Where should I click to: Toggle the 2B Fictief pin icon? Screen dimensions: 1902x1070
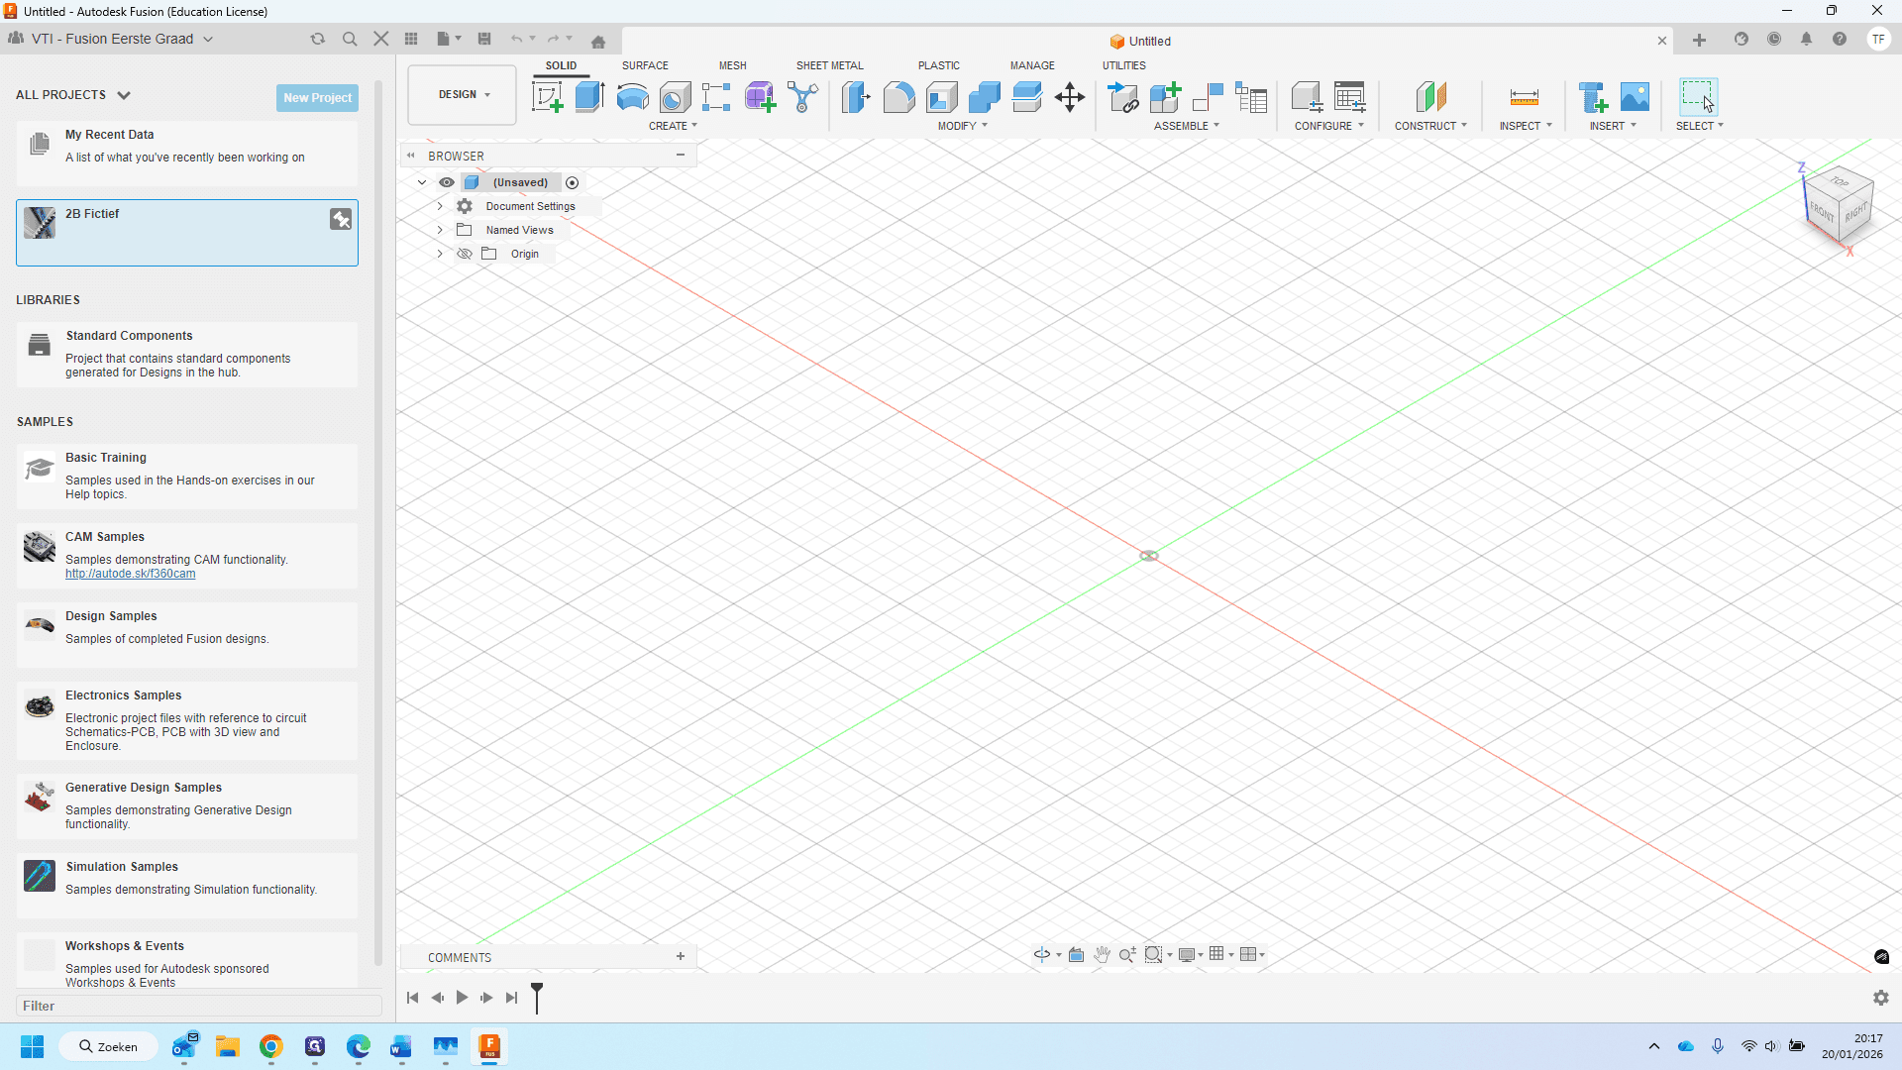pyautogui.click(x=341, y=219)
